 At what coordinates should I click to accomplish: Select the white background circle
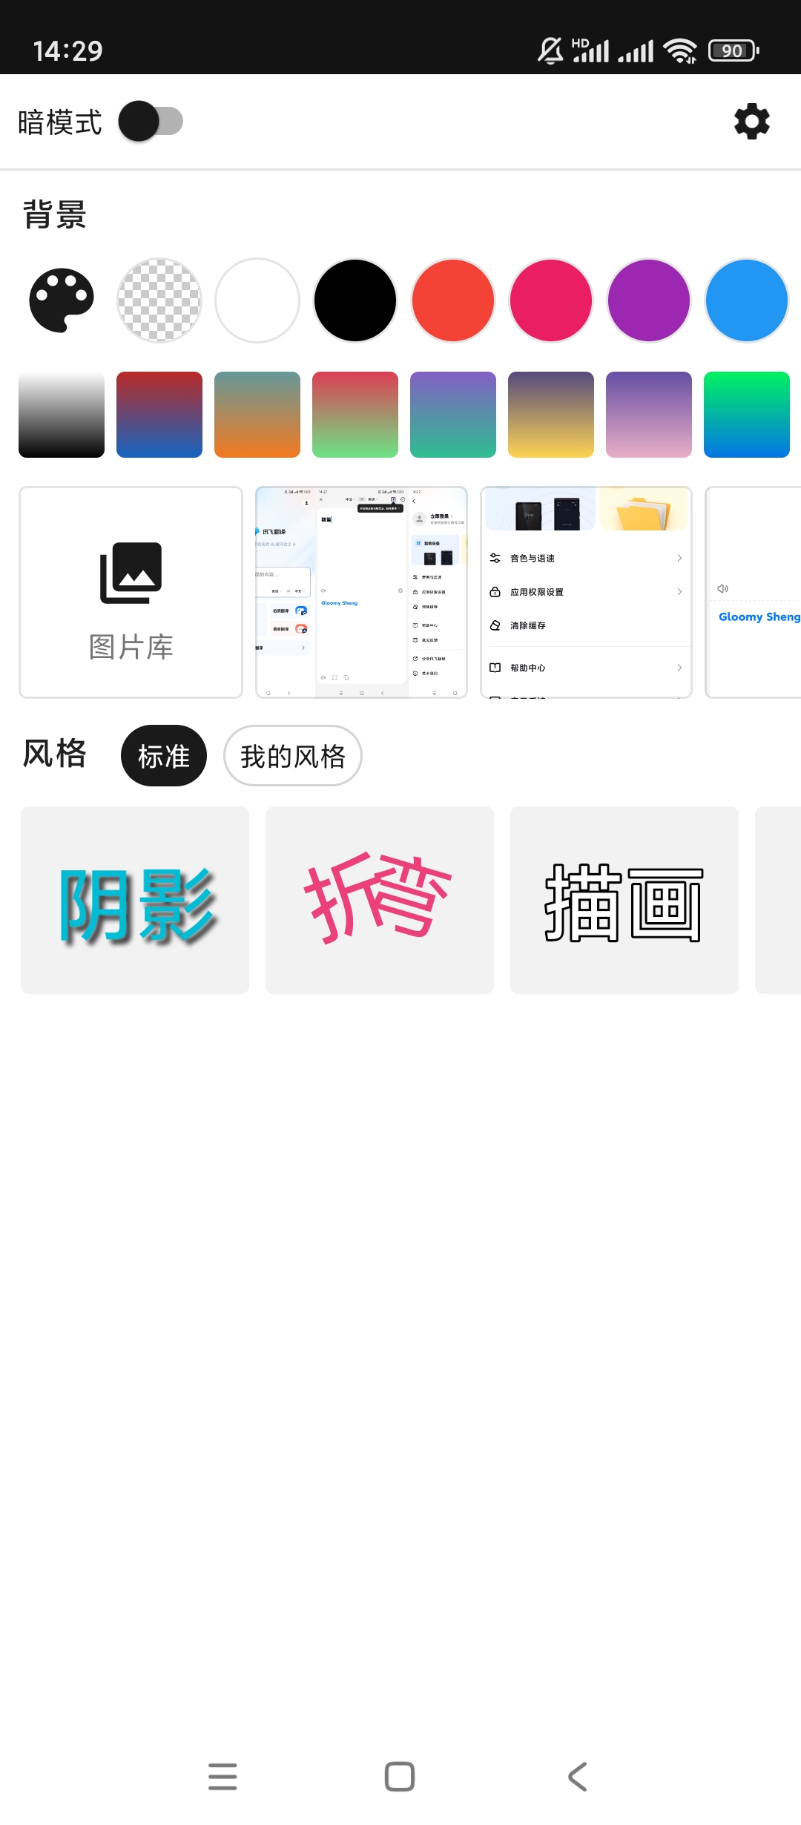point(257,300)
